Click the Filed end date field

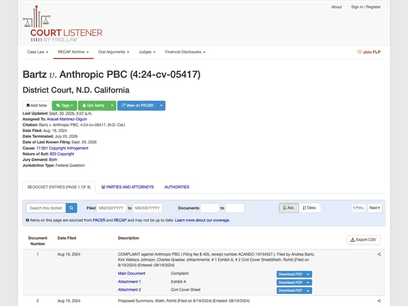[148, 208]
